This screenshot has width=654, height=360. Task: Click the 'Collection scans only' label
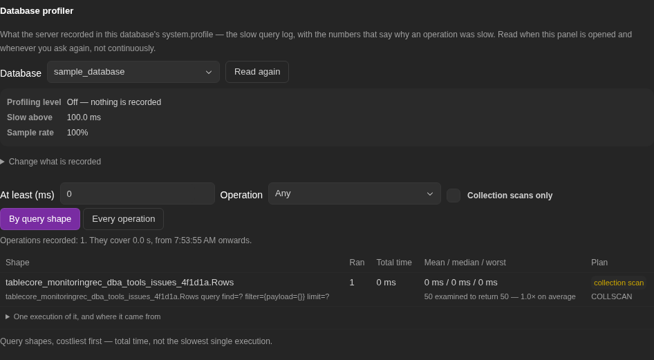click(510, 196)
